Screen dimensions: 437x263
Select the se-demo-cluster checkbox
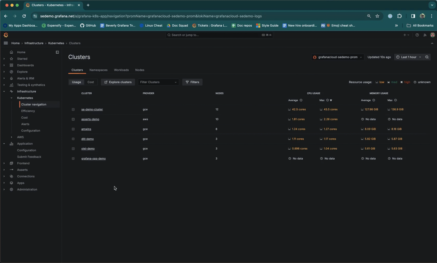(73, 109)
